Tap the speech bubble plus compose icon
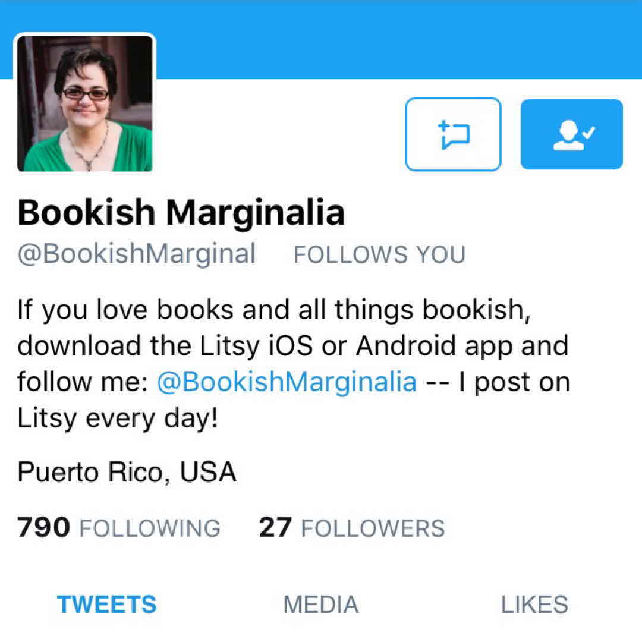 454,135
